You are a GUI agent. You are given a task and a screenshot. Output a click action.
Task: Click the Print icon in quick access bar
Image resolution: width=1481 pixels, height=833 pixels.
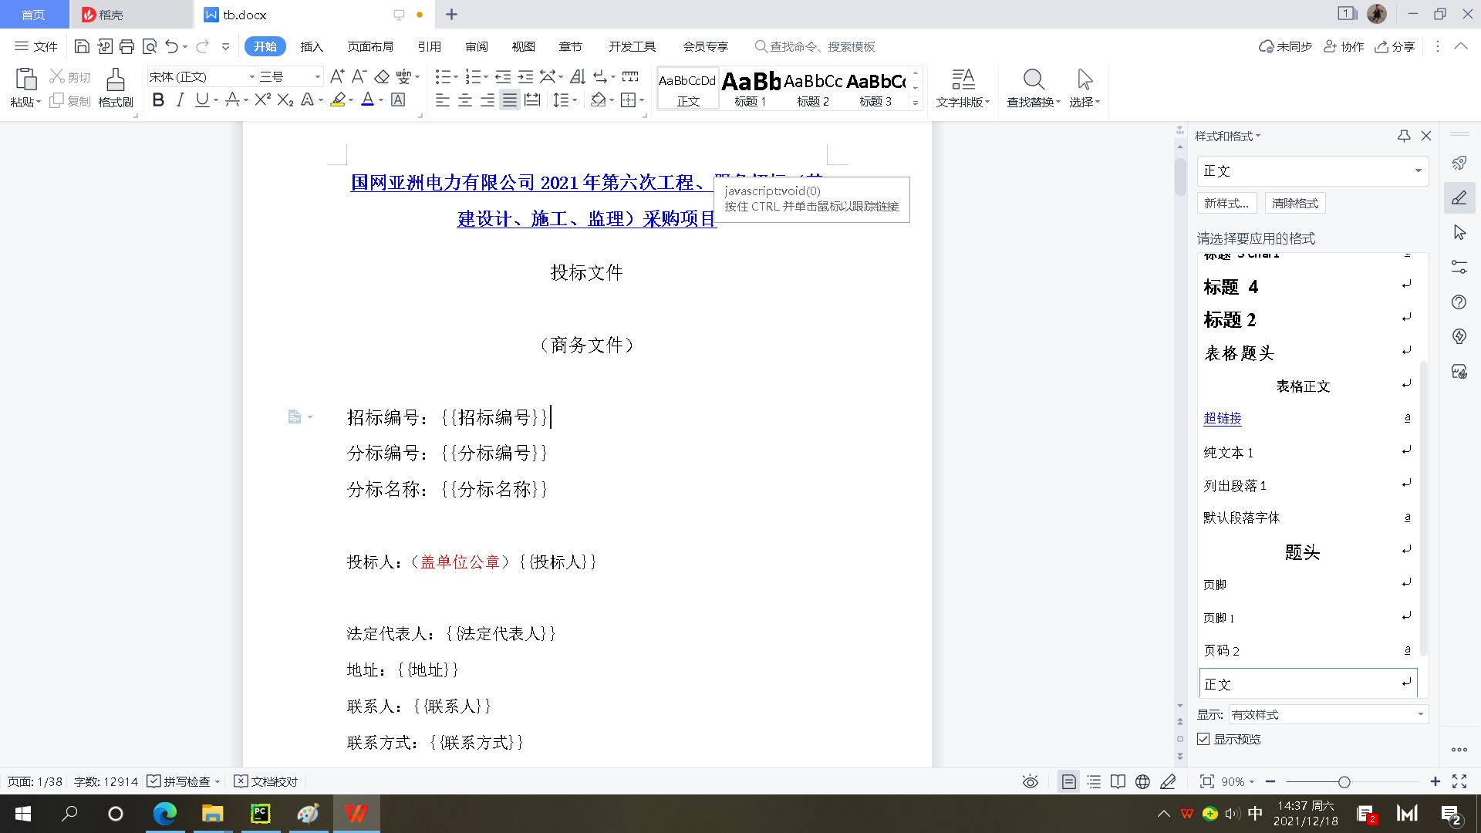[127, 46]
